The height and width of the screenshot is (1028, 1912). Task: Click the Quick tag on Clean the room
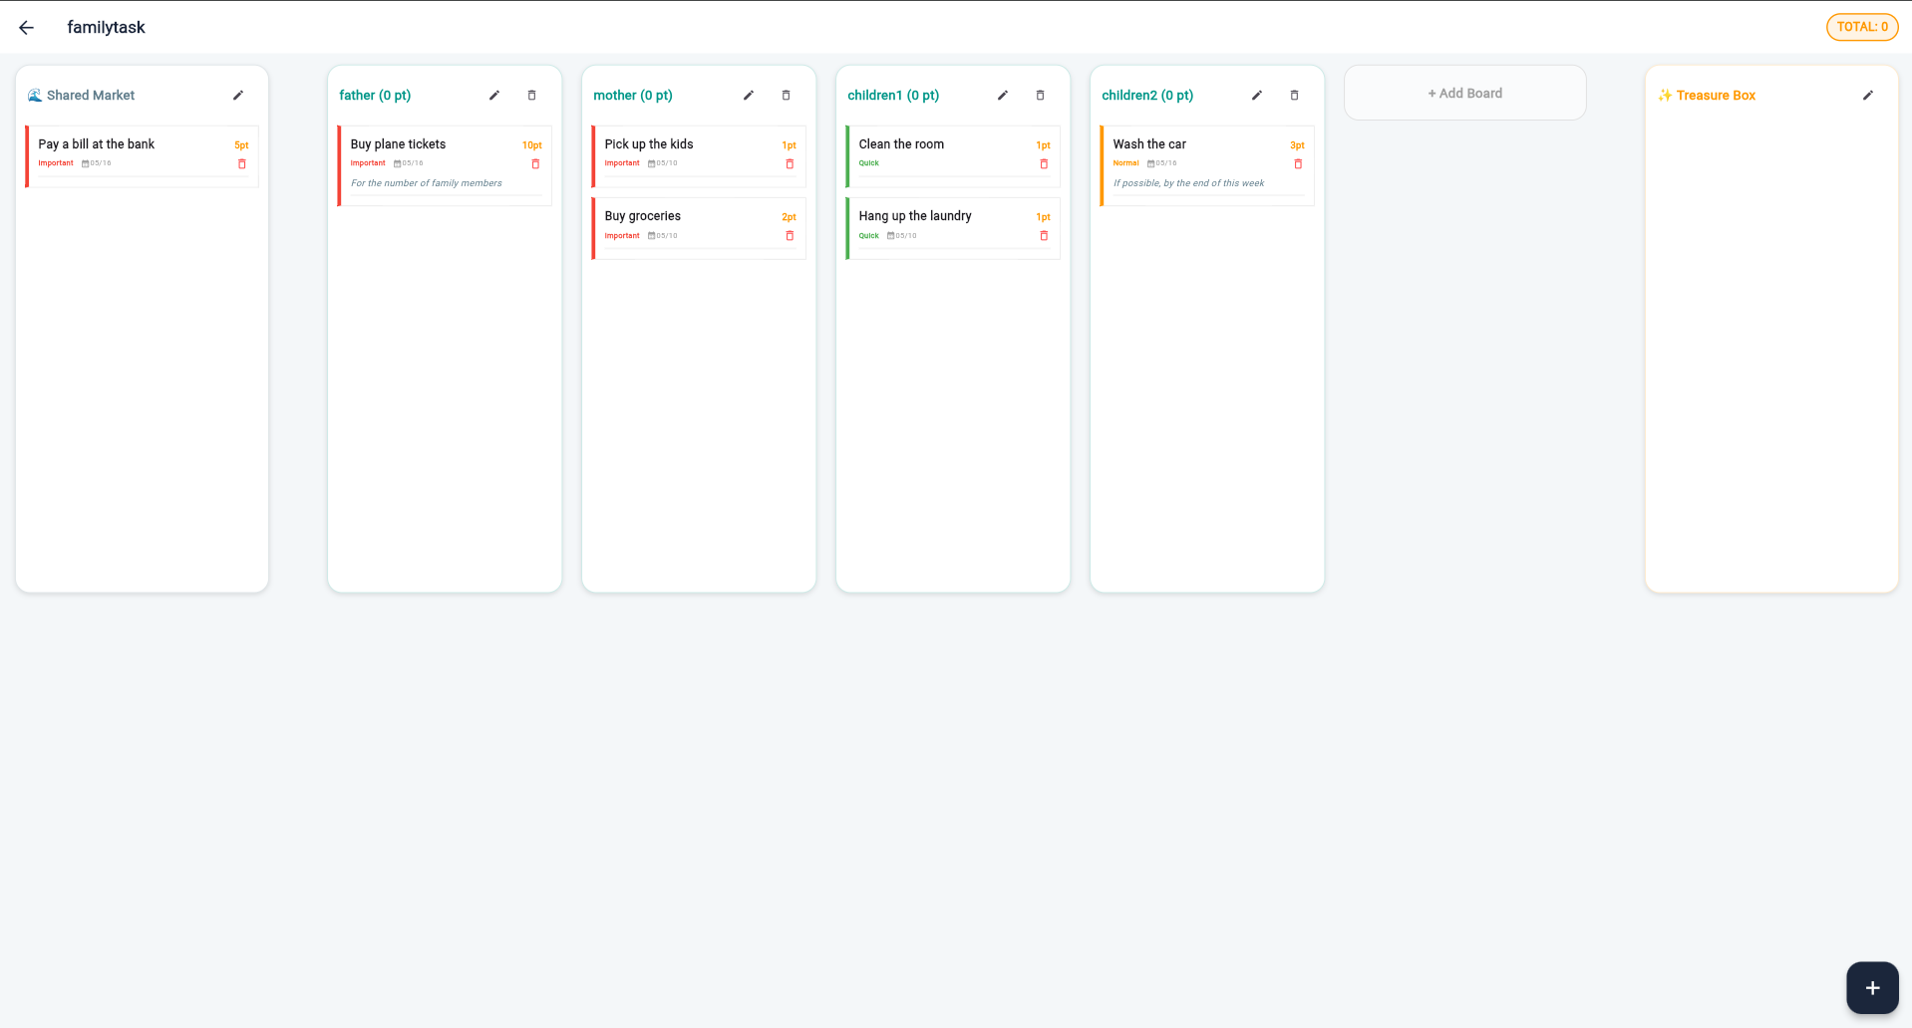(869, 163)
